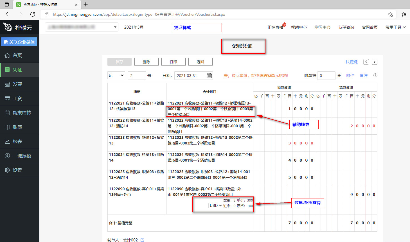This screenshot has height=242, width=410.
Task: Click the 关联企业微信 badge
Action: [19, 42]
